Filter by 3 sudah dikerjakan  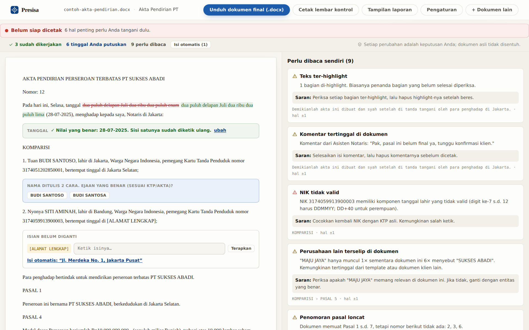[x=38, y=45]
